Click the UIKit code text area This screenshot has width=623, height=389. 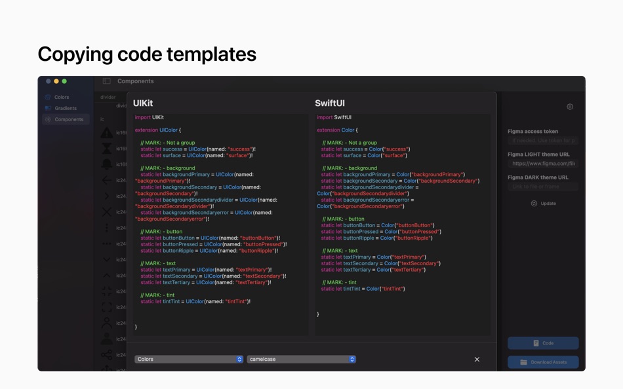point(220,225)
